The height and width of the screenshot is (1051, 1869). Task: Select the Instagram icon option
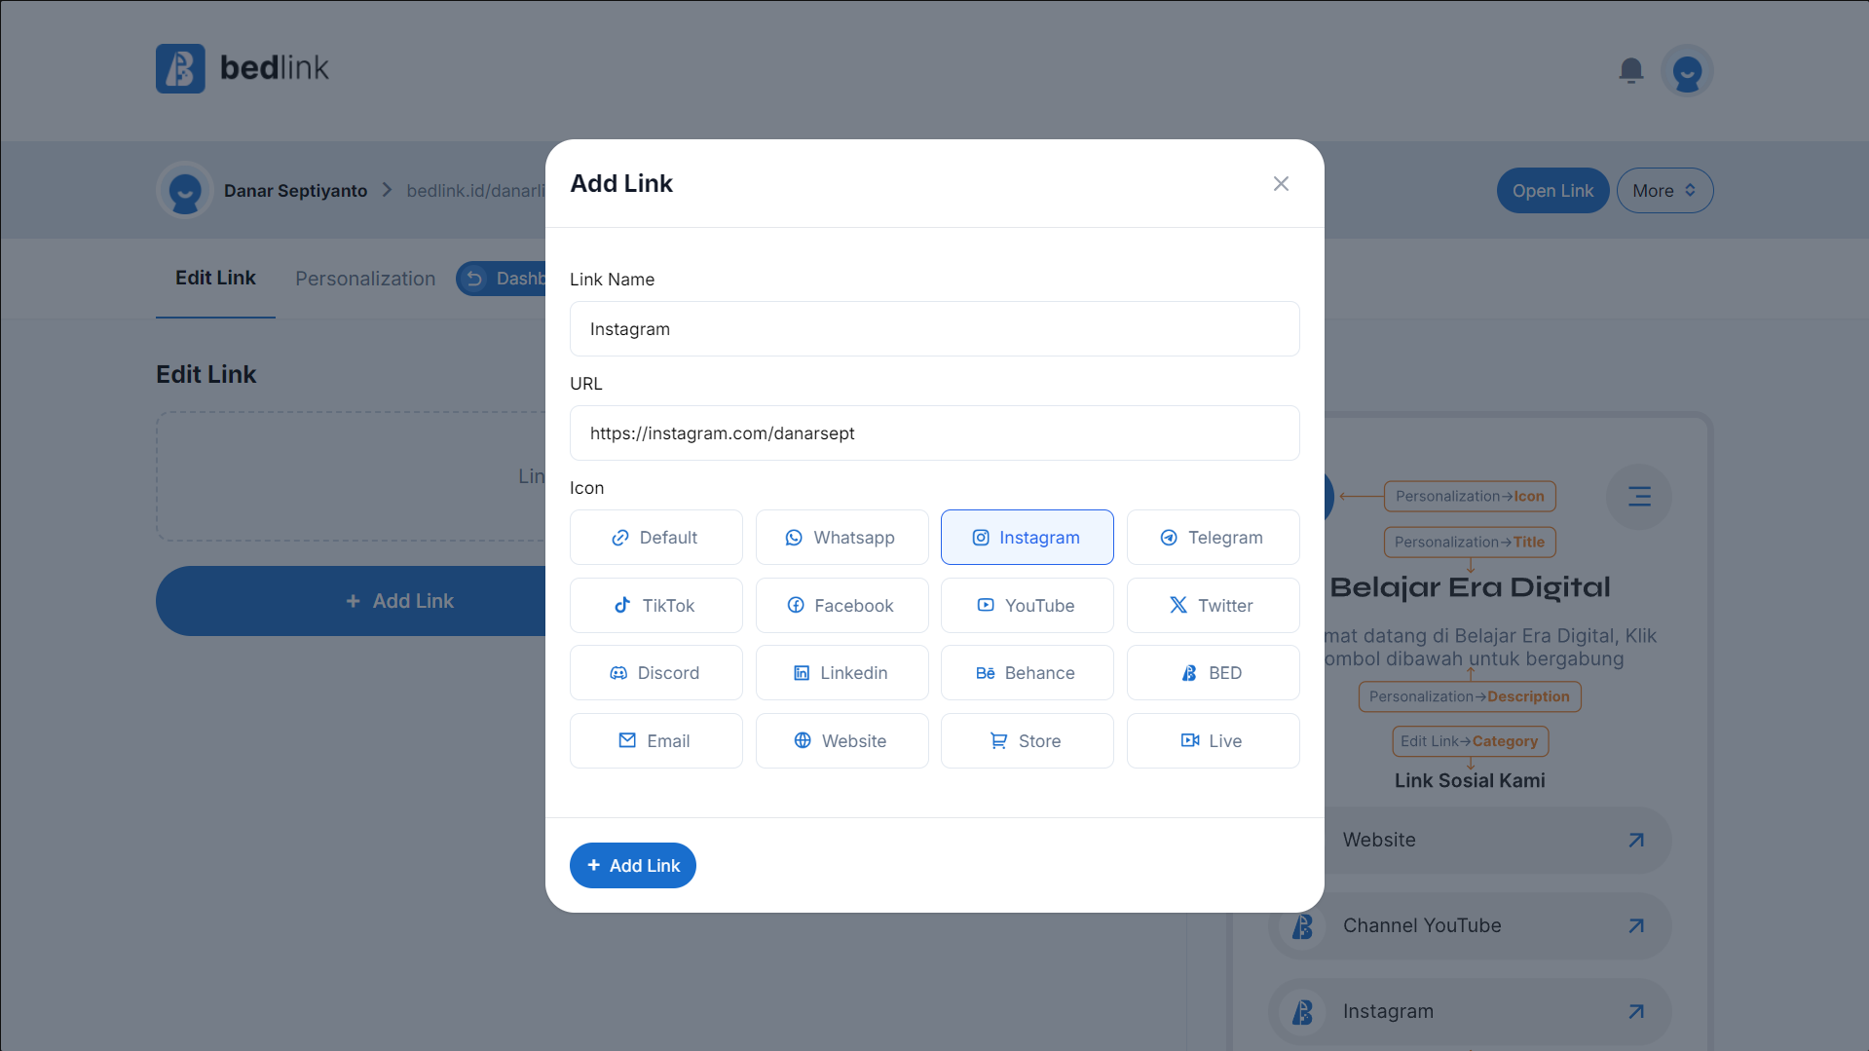pos(1027,537)
